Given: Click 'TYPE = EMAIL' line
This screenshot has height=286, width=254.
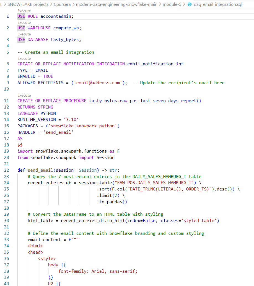Looking at the screenshot, I should 33,70.
